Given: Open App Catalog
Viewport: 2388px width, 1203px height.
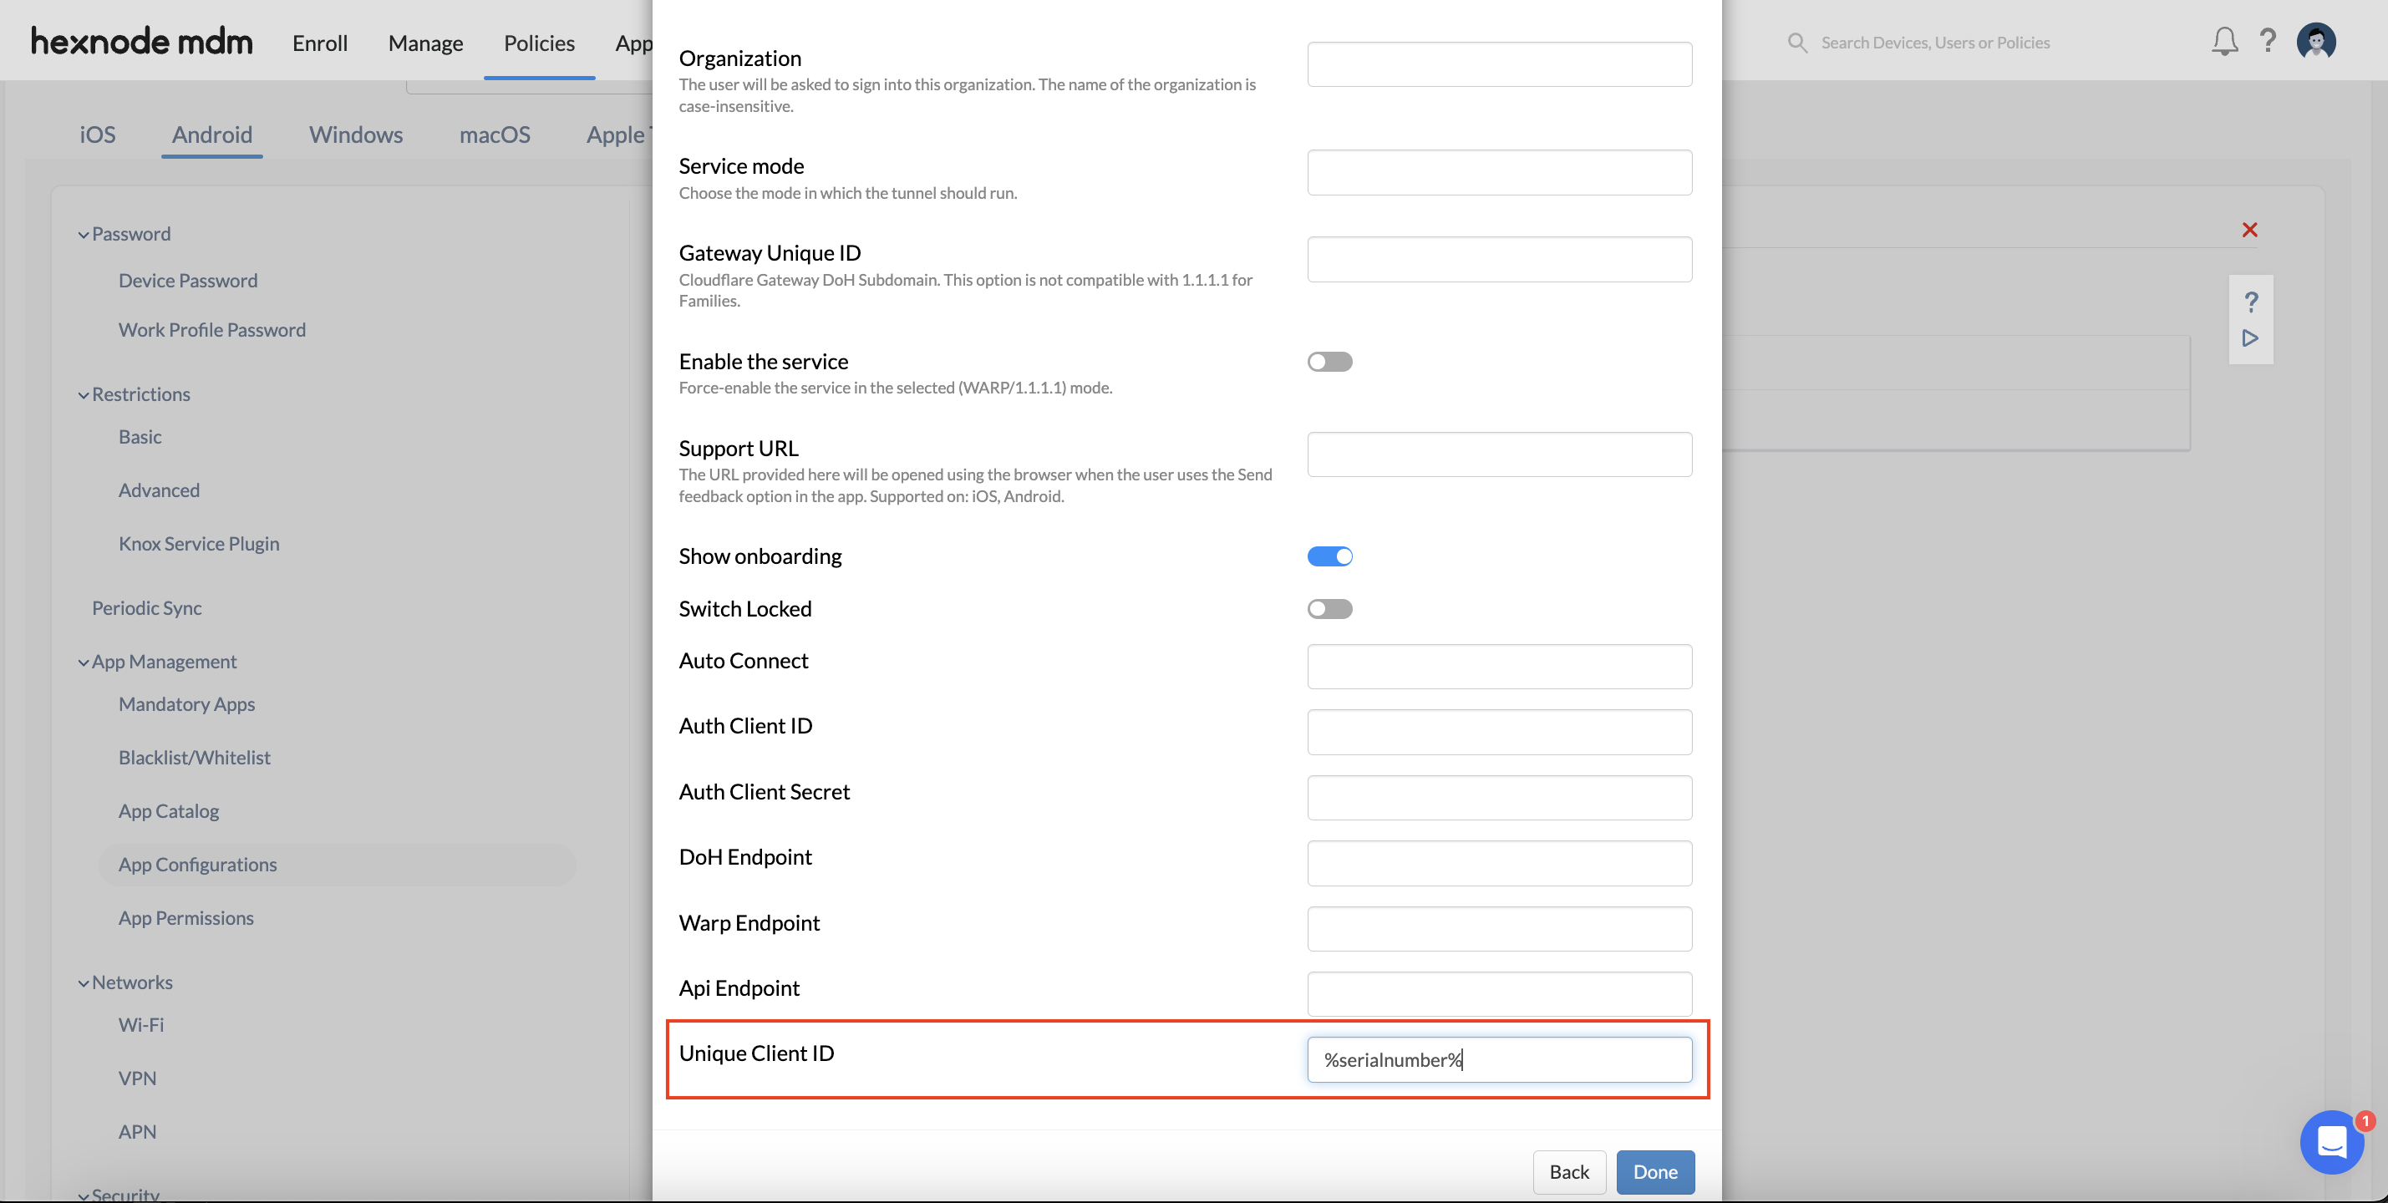Looking at the screenshot, I should (x=169, y=811).
